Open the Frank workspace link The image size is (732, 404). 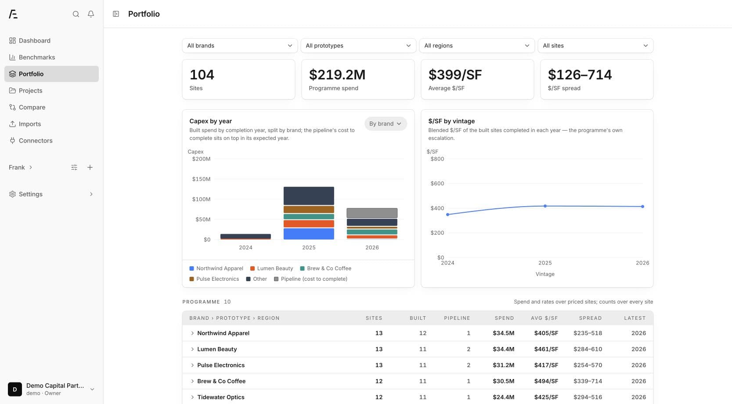pyautogui.click(x=21, y=168)
